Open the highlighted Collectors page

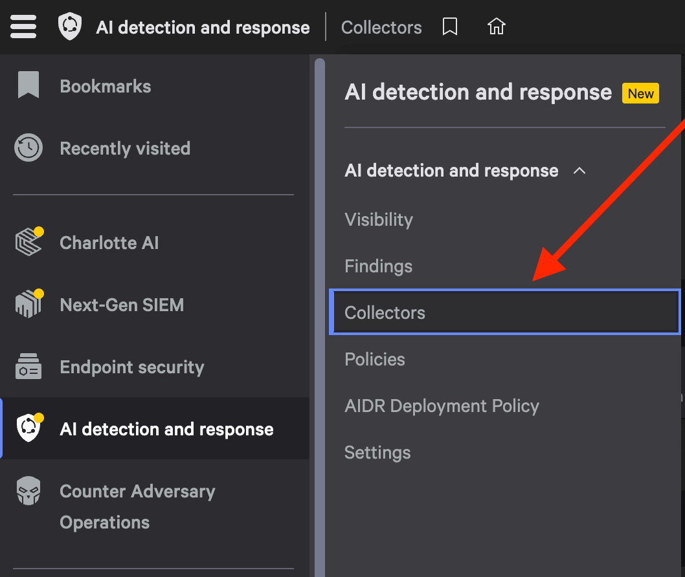pos(504,312)
